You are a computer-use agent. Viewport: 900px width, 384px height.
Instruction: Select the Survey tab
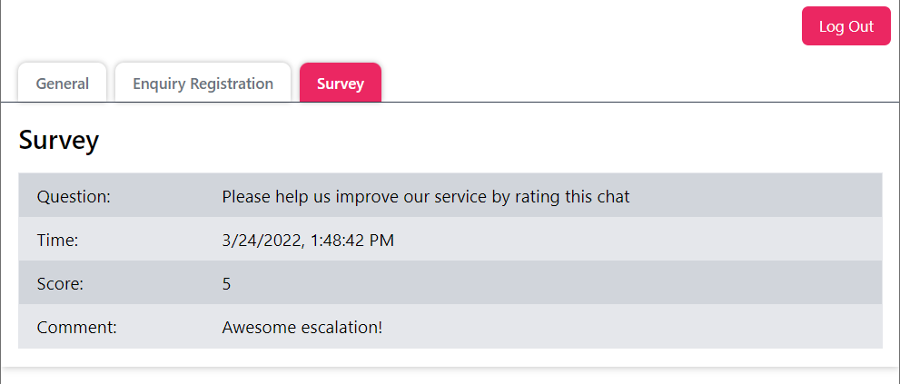pos(341,84)
